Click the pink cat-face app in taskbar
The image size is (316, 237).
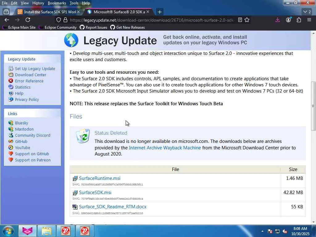[27, 231]
